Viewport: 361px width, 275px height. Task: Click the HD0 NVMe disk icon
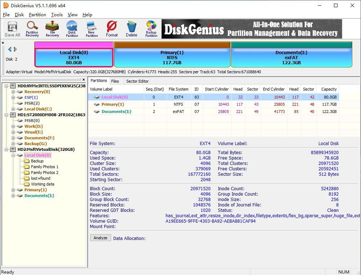tap(13, 86)
